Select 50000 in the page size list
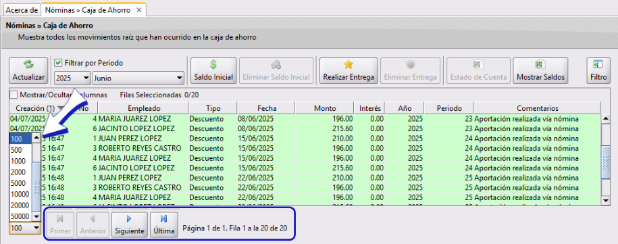Image resolution: width=618 pixels, height=244 pixels. click(x=20, y=216)
